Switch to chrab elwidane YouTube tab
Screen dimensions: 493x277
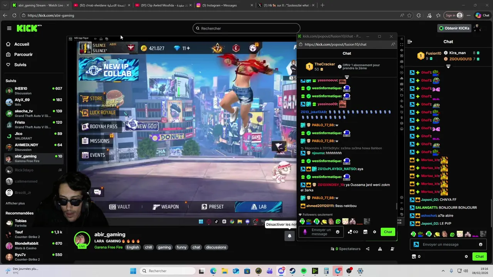point(102,5)
